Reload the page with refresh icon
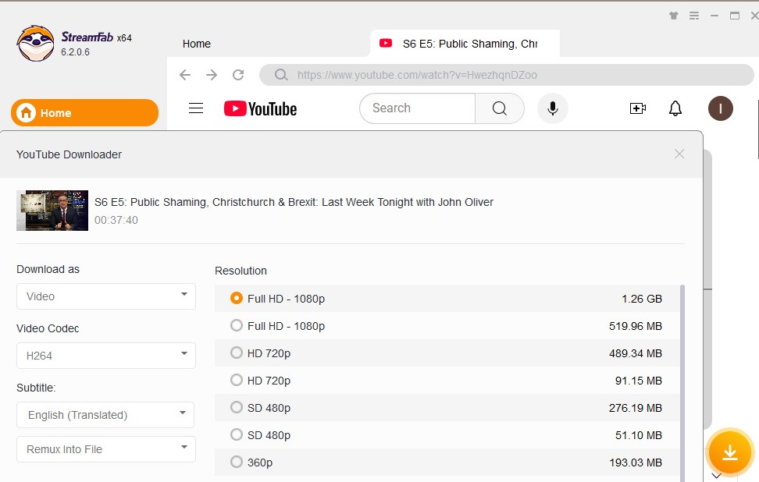The width and height of the screenshot is (759, 482). tap(238, 75)
